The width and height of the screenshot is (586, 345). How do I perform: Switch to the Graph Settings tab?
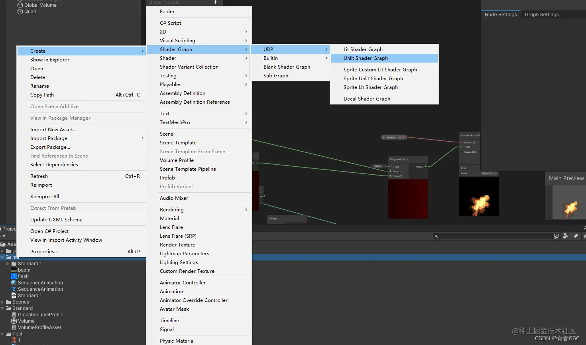coord(541,14)
